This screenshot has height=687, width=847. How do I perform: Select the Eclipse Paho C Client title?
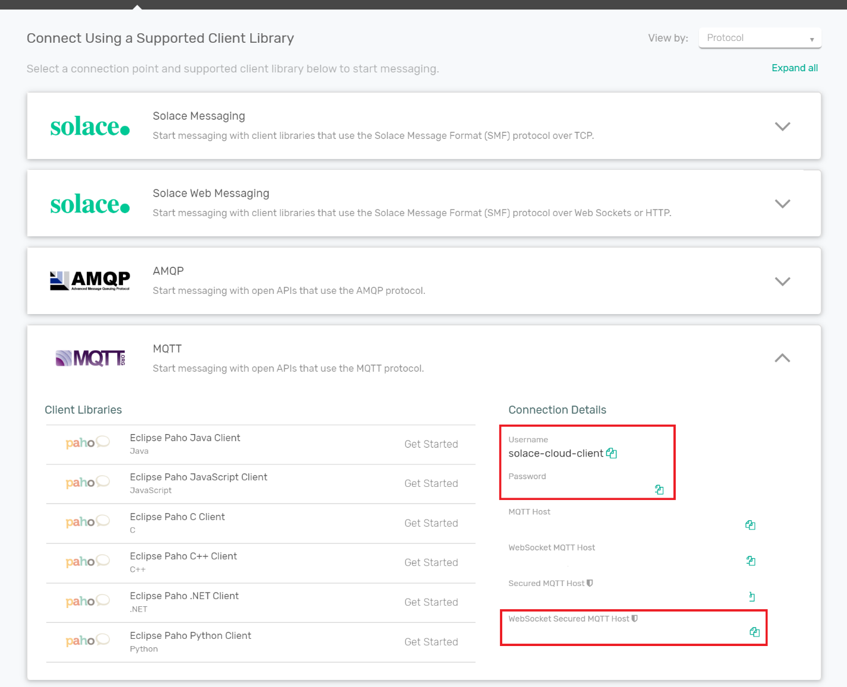pos(177,517)
